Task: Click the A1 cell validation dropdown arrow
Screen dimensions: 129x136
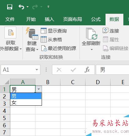Action: tap(39, 89)
